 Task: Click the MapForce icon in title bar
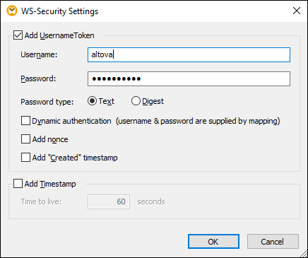point(12,11)
